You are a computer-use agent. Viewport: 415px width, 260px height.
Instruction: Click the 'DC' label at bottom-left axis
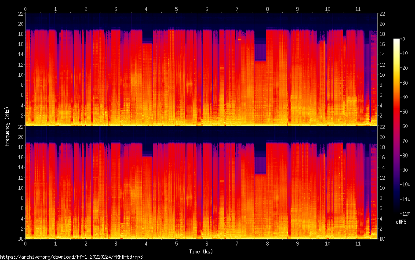tap(21, 239)
